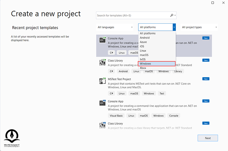Select Azure in the platform list
The height and width of the screenshot is (151, 228).
(x=157, y=42)
